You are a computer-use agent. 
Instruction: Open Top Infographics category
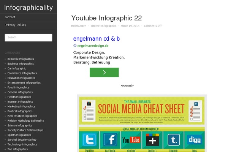coord(17,149)
